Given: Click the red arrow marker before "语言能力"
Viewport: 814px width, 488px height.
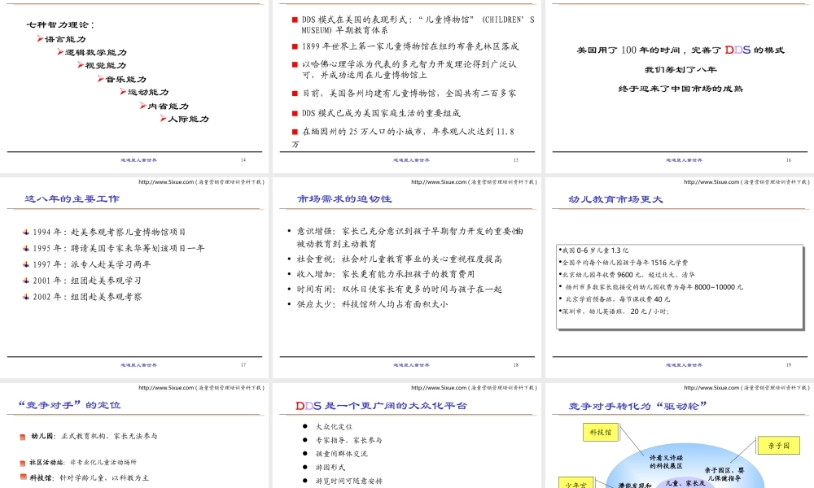Looking at the screenshot, I should click(x=40, y=37).
